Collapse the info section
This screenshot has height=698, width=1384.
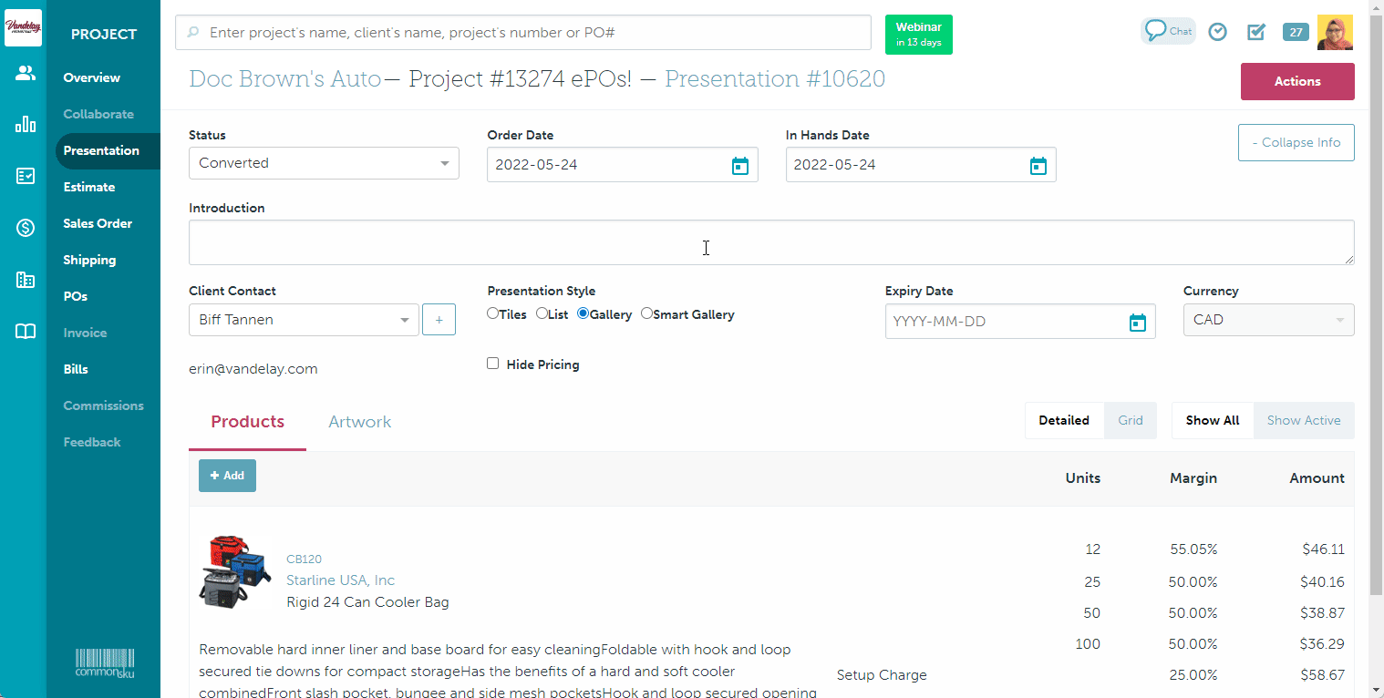pos(1296,143)
